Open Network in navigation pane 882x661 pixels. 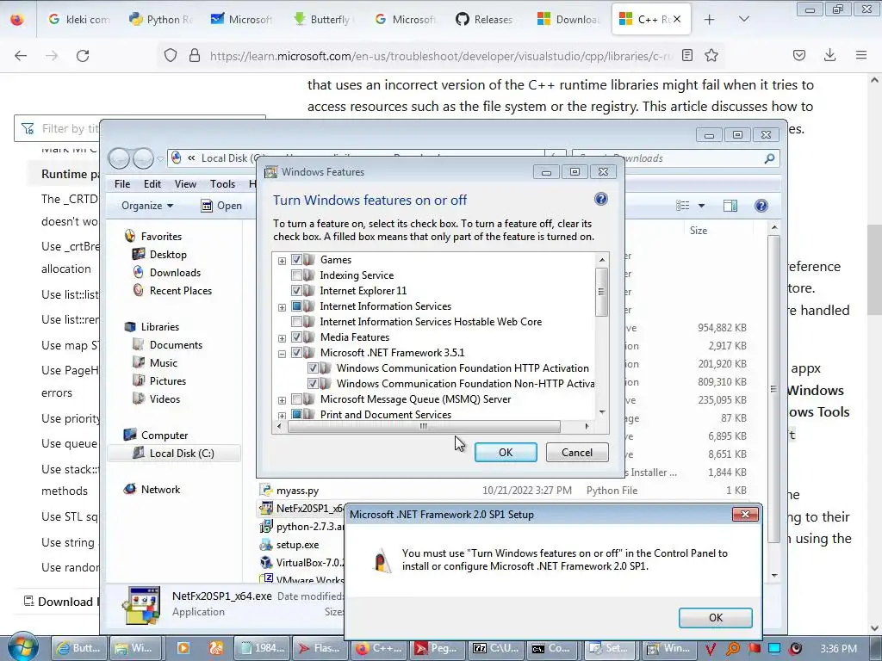(x=160, y=490)
